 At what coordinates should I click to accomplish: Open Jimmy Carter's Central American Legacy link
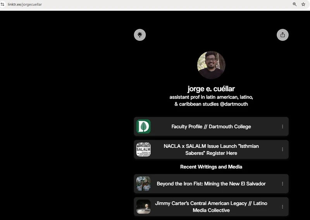pos(211,206)
